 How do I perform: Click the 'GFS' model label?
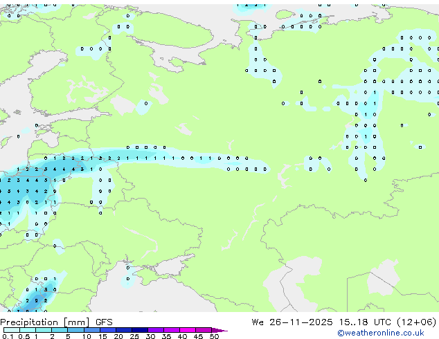[104, 322]
